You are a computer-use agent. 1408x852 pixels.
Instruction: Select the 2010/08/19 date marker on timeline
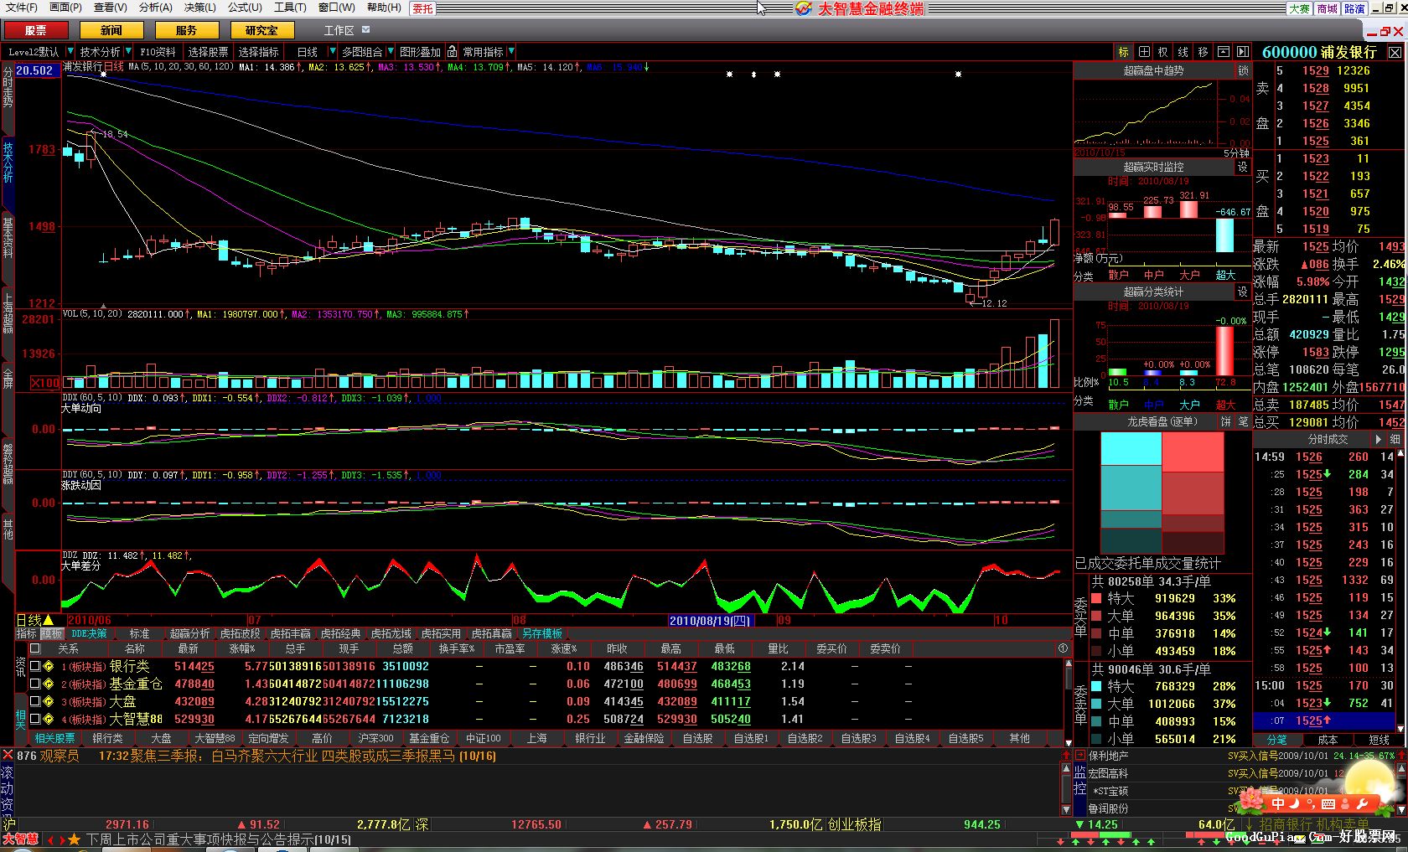pos(711,621)
